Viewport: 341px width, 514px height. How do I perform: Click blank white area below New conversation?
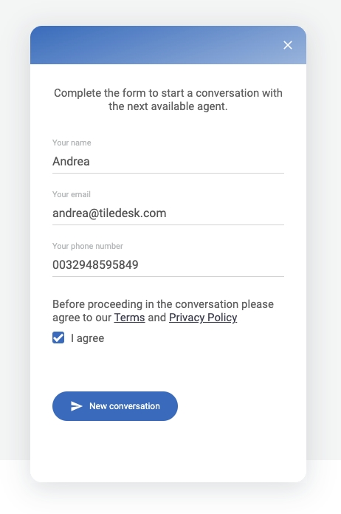168,449
